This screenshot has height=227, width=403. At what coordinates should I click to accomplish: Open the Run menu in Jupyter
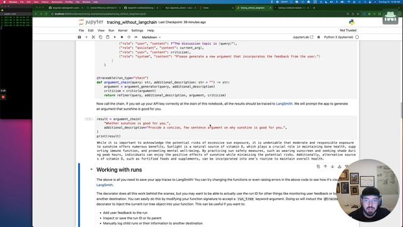pyautogui.click(x=111, y=30)
